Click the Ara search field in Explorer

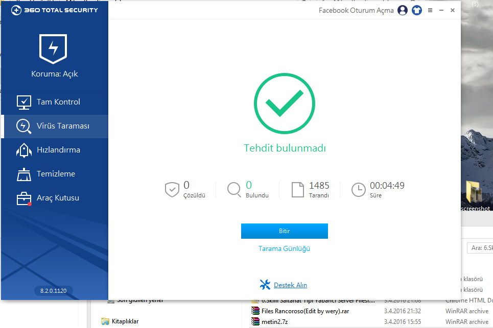(x=480, y=248)
